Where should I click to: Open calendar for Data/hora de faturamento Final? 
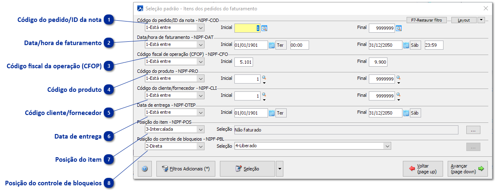[406, 45]
